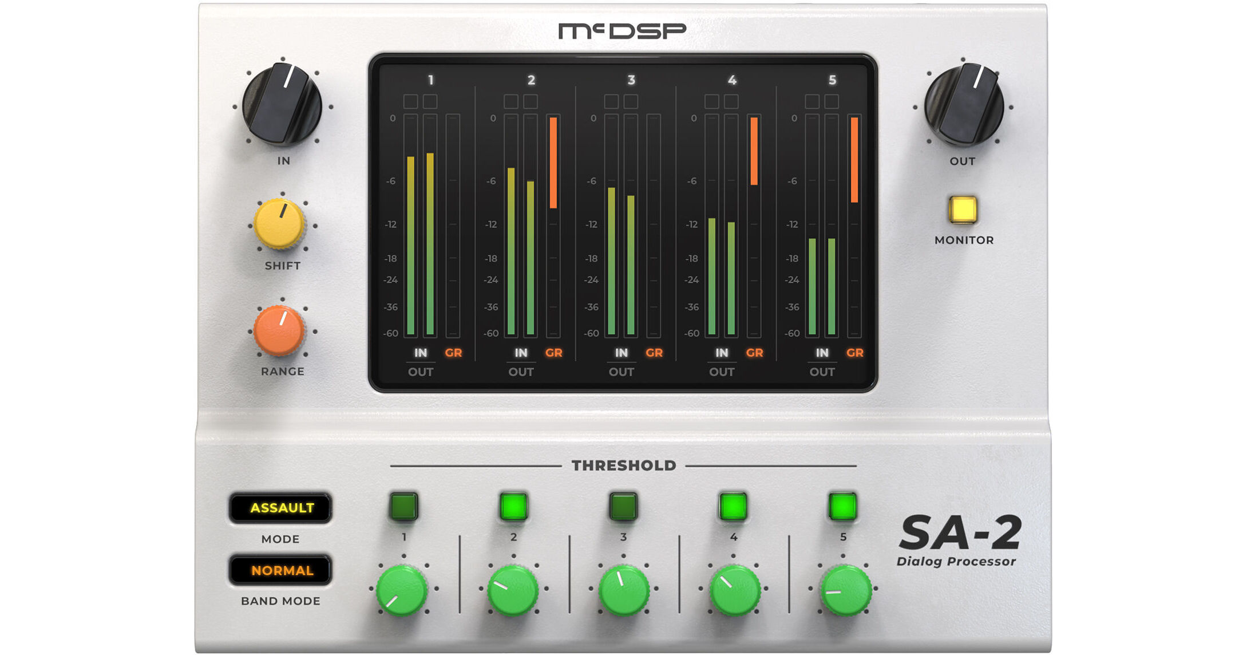Select the IN label under band 5

[x=822, y=353]
